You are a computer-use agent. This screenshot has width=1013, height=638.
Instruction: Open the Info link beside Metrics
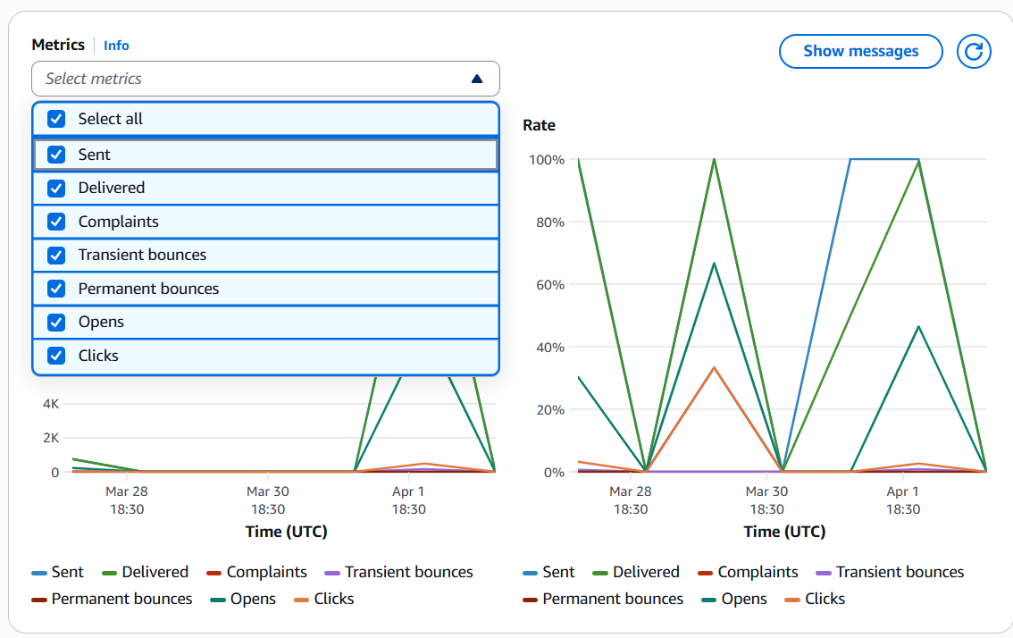point(116,46)
